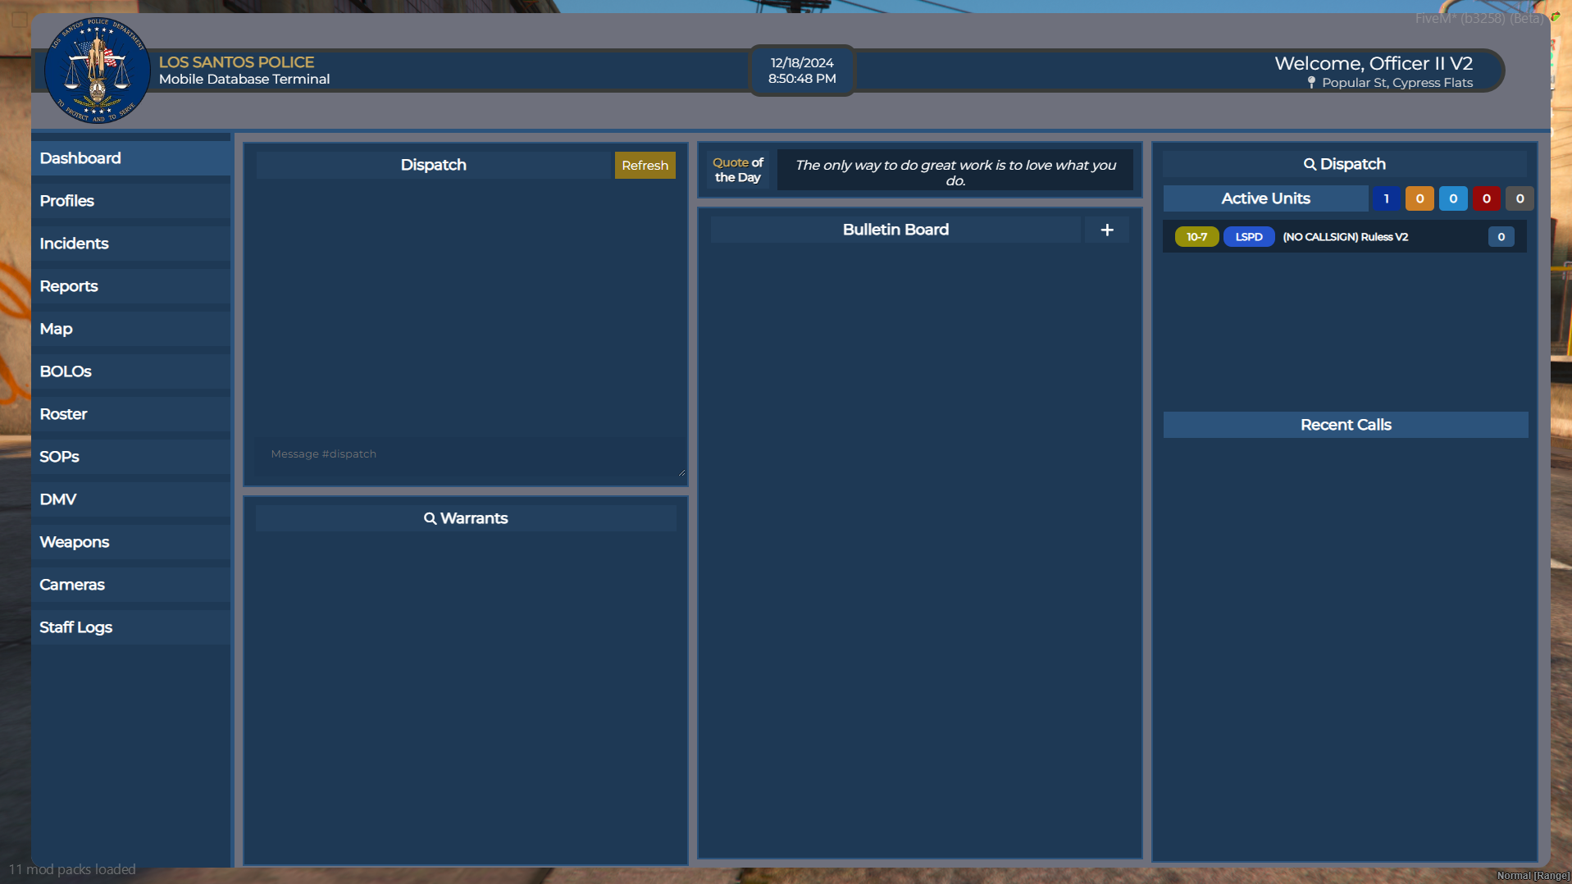Add a bulletin with the plus icon
This screenshot has height=884, width=1572.
pos(1107,230)
